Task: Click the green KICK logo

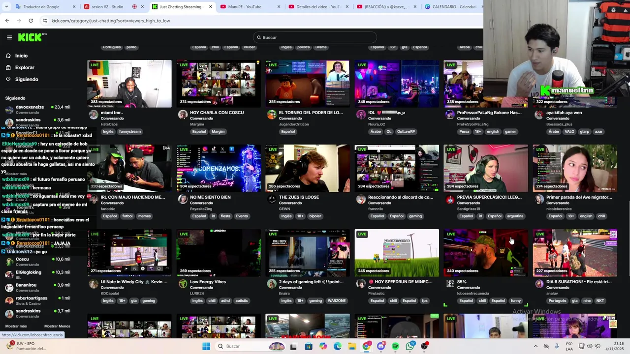Action: [32, 37]
